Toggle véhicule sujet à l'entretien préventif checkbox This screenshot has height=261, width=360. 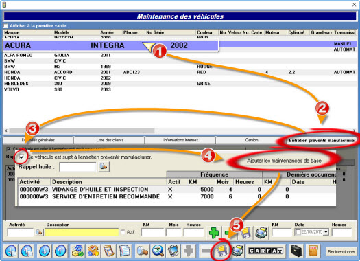click(x=21, y=157)
